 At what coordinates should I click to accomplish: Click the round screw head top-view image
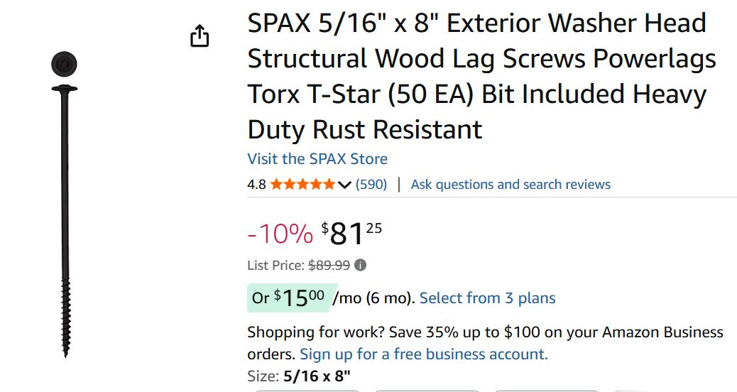tap(64, 63)
